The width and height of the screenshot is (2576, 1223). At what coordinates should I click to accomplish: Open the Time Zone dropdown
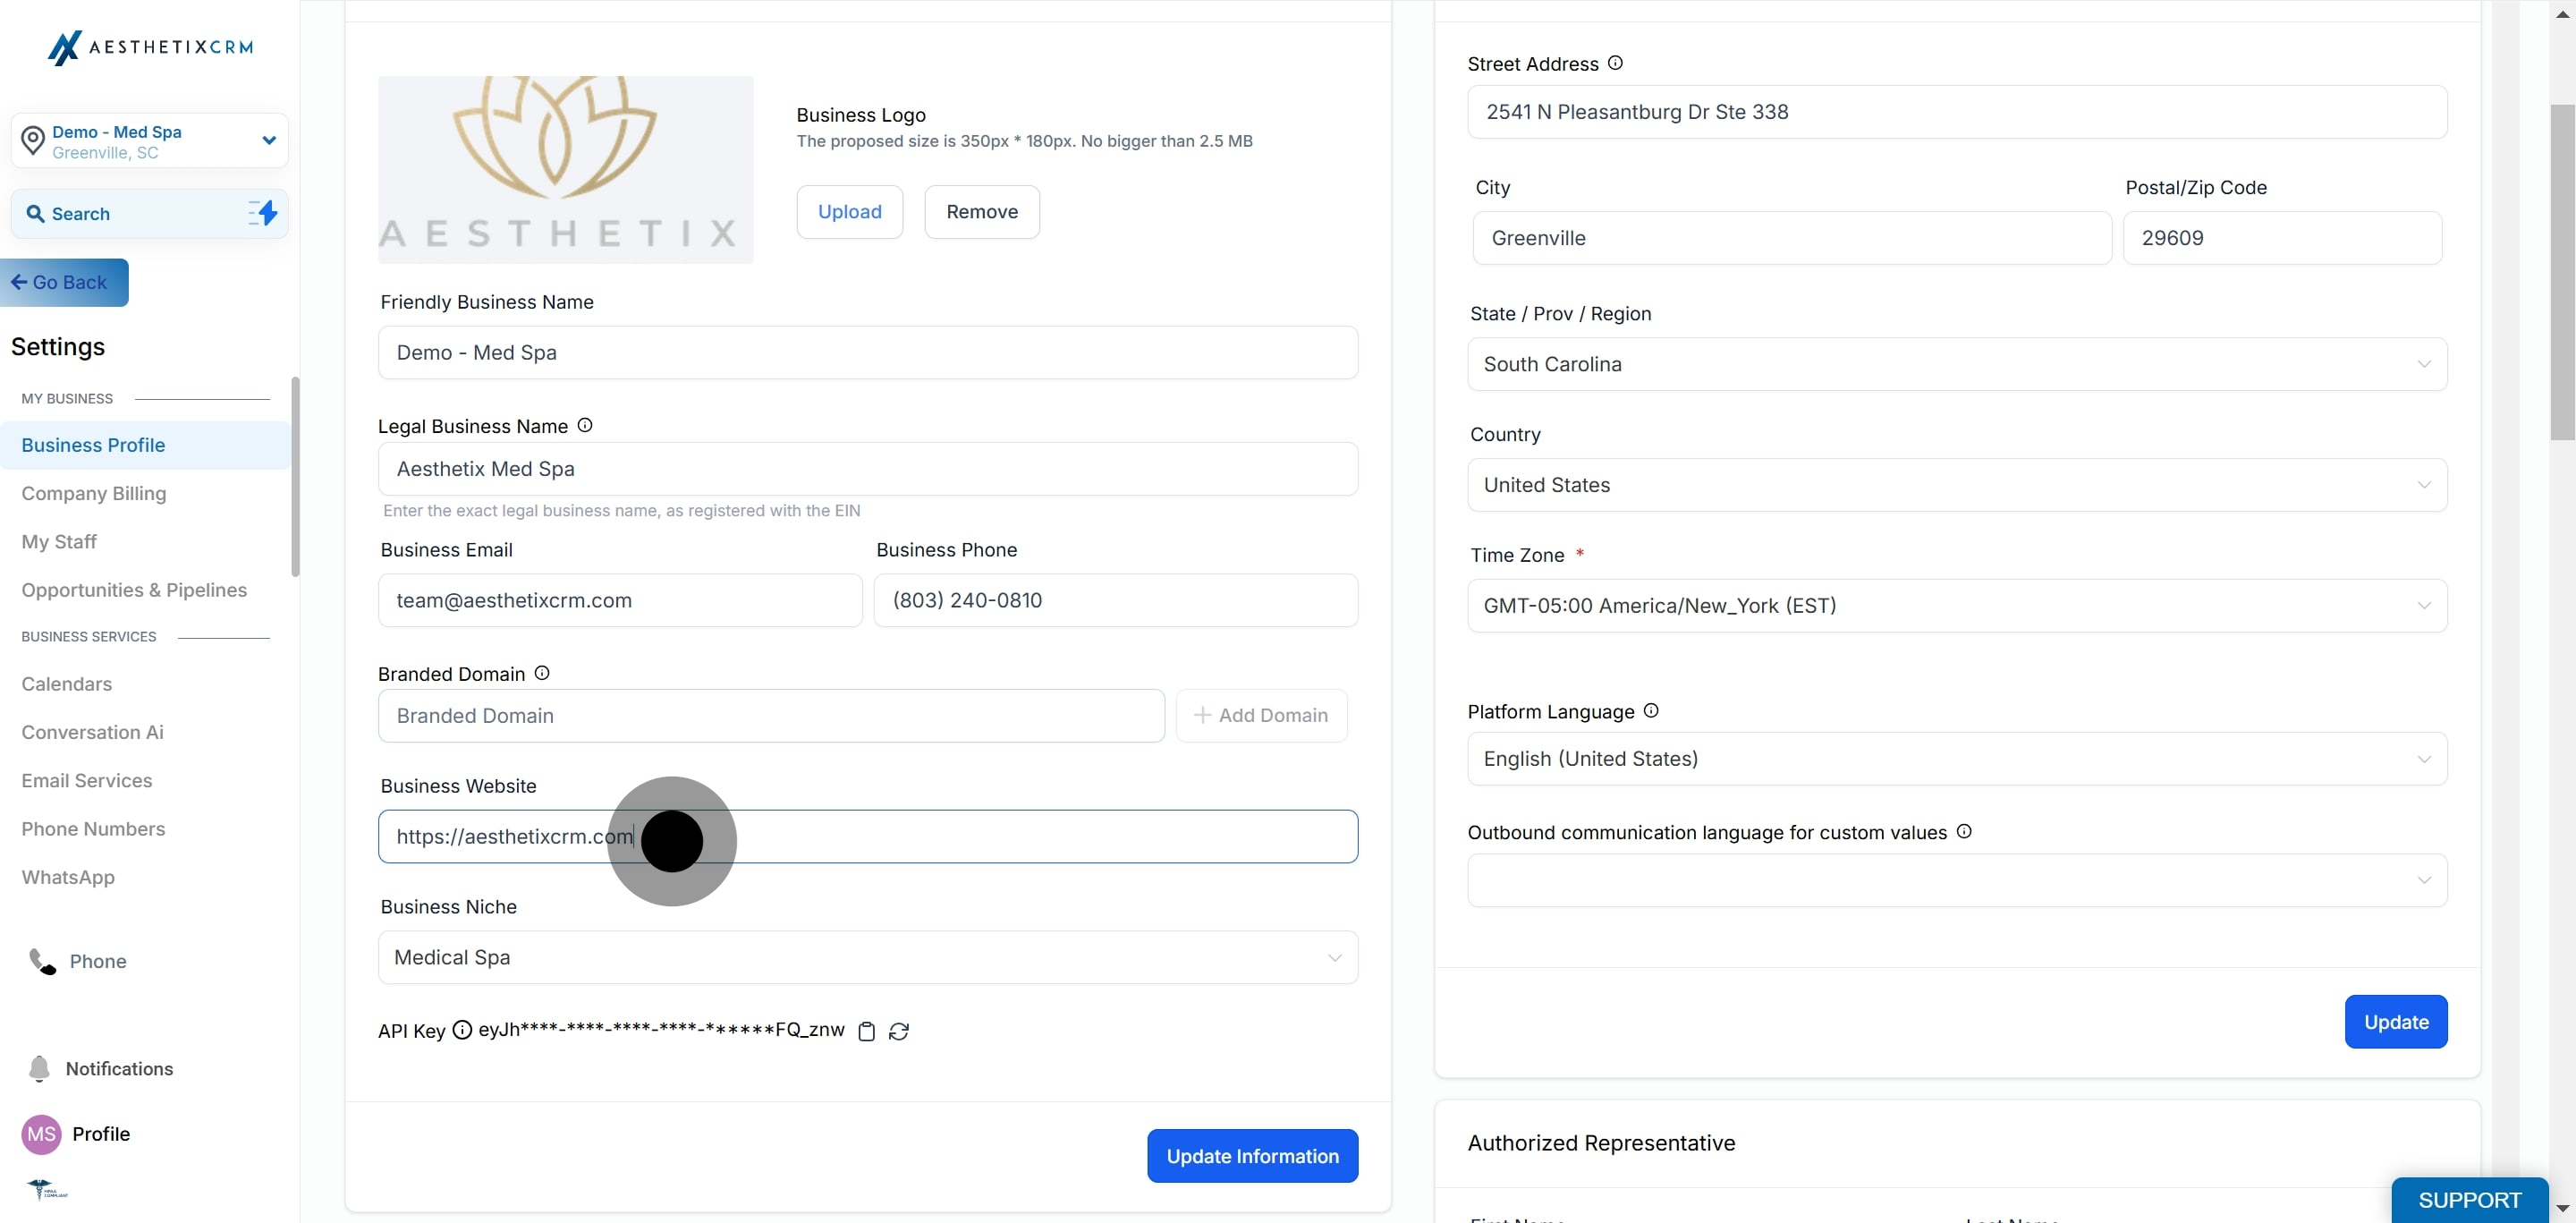click(x=1956, y=605)
